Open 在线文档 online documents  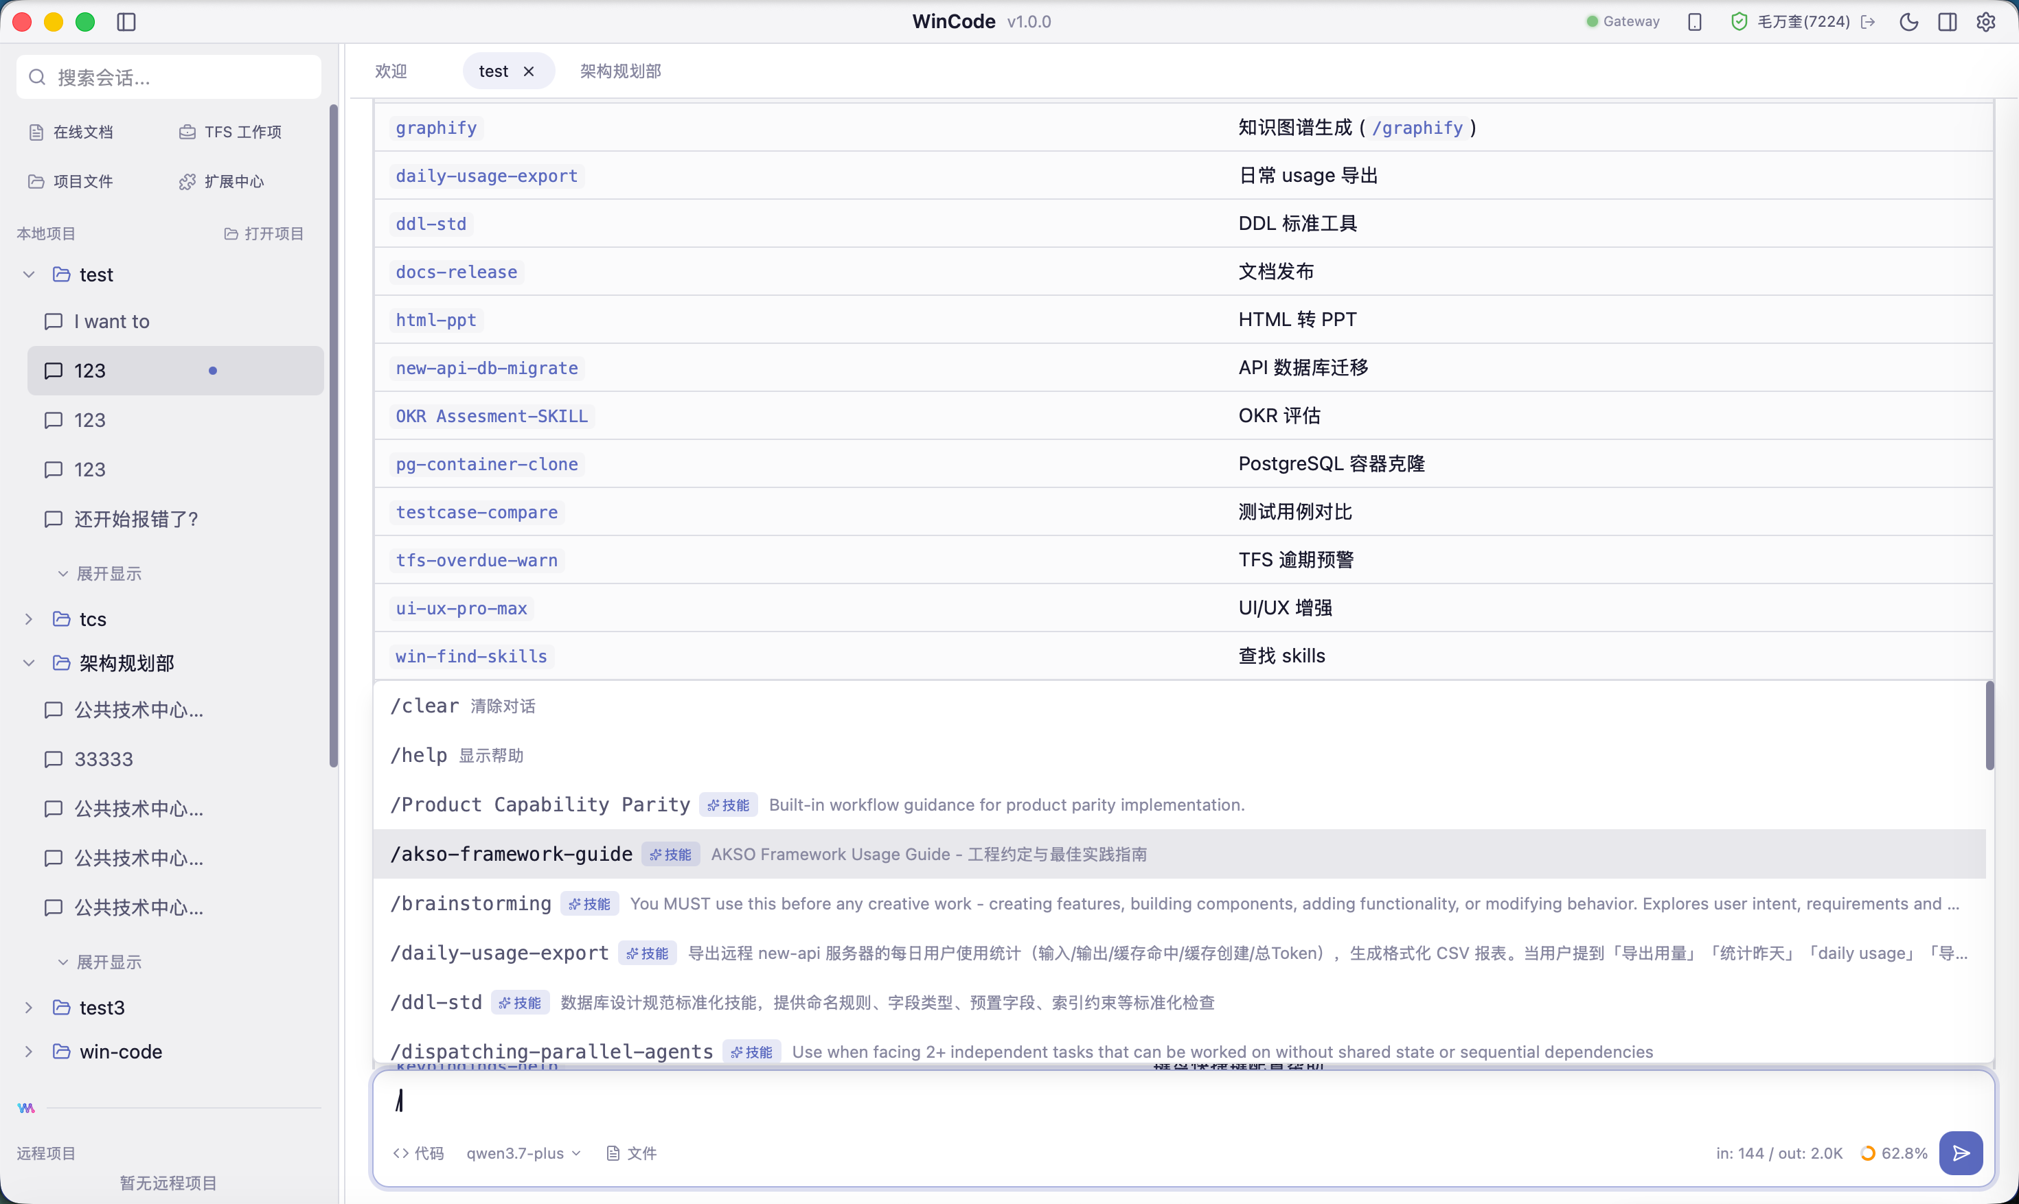[x=71, y=132]
